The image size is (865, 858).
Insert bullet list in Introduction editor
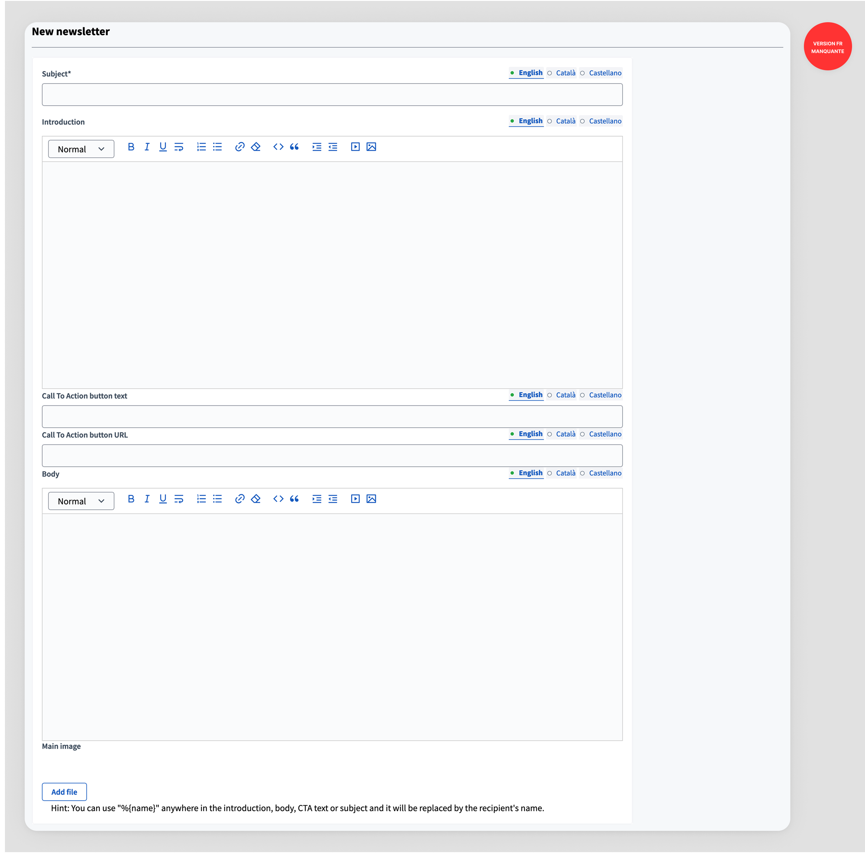(217, 147)
